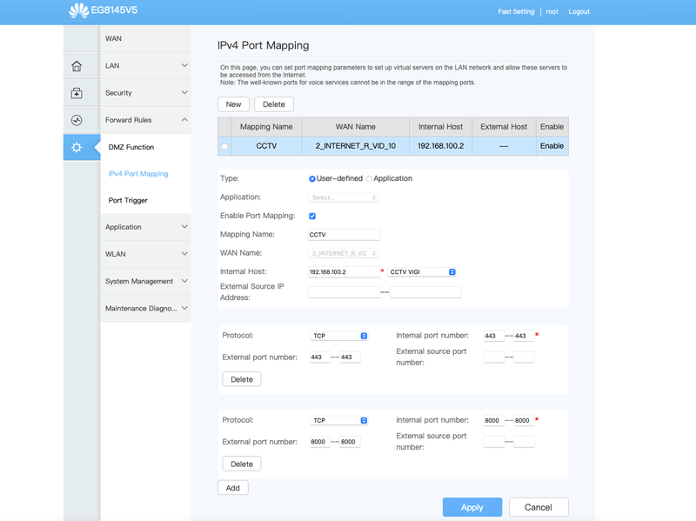Click the Delete button above the table
The image size is (696, 521).
coord(274,104)
